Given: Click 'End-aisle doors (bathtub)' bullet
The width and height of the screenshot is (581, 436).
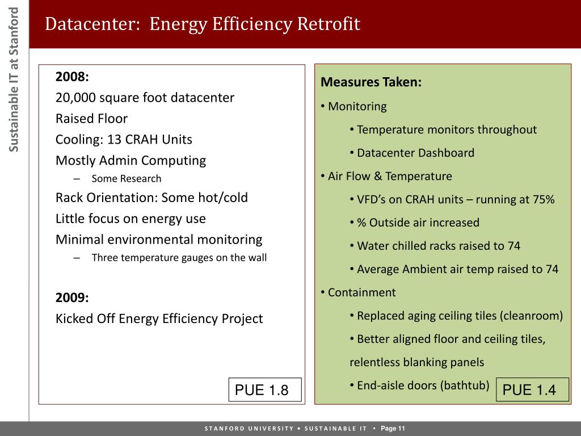Looking at the screenshot, I should (419, 385).
